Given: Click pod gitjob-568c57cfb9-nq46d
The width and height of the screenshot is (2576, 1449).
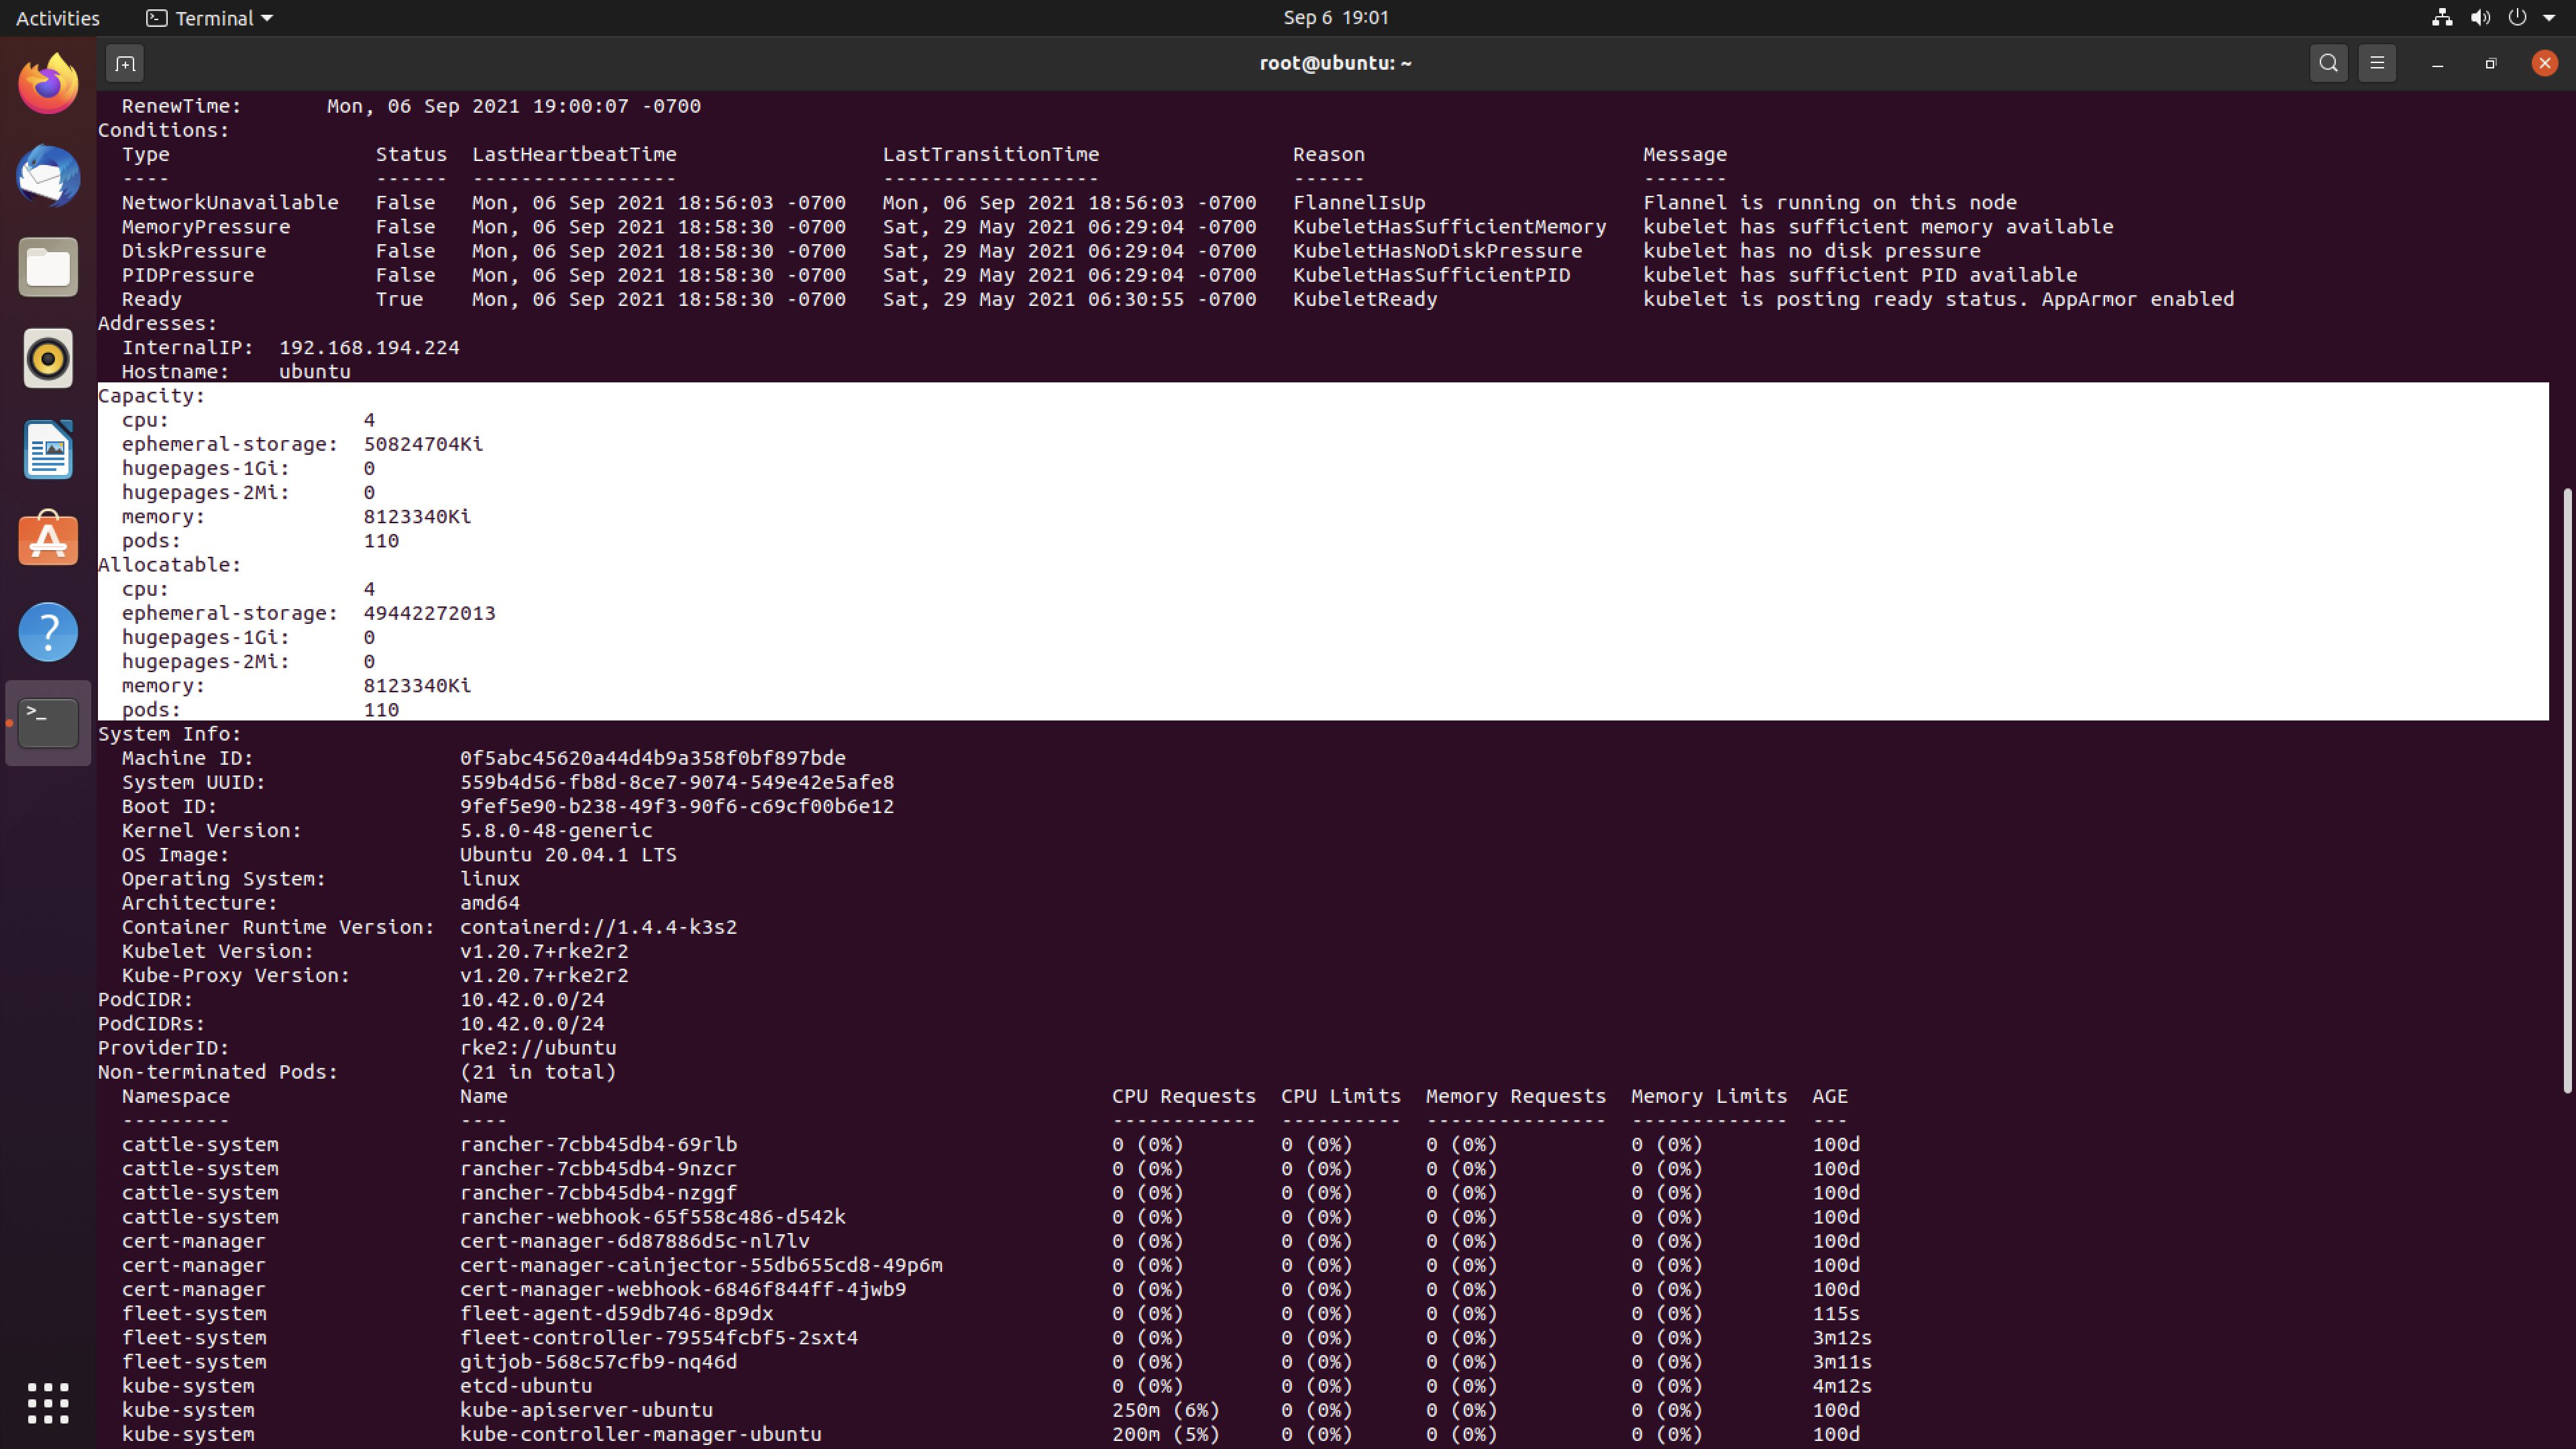Looking at the screenshot, I should [x=598, y=1362].
